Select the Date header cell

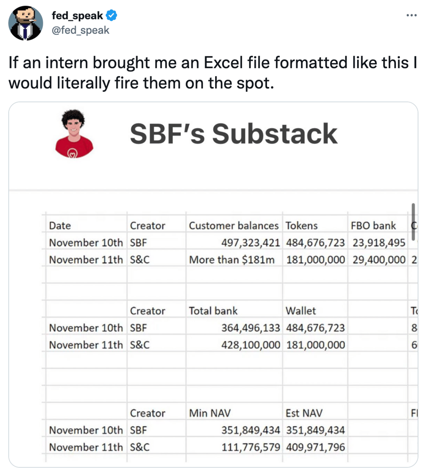[x=87, y=225]
